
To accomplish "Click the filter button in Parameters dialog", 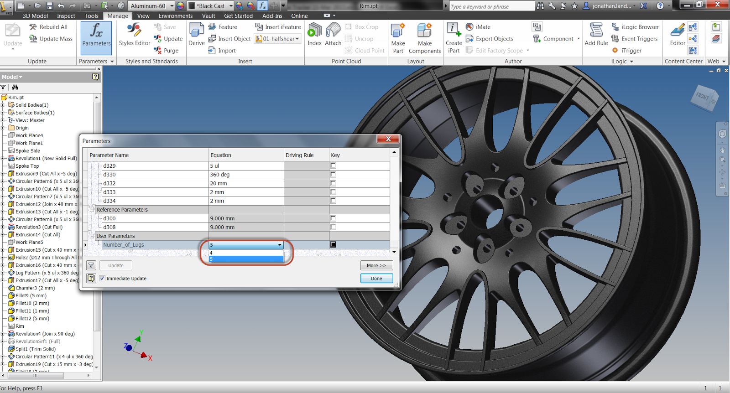I will coord(91,265).
